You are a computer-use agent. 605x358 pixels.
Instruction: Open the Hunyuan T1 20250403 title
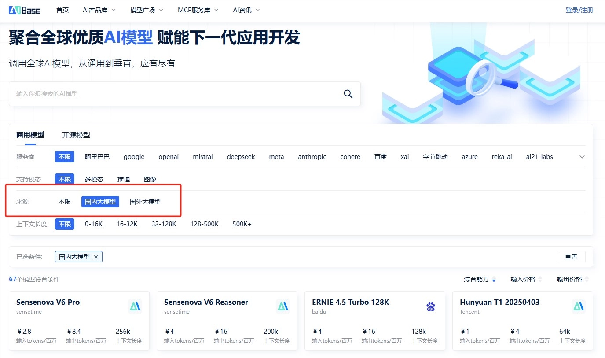coord(499,302)
